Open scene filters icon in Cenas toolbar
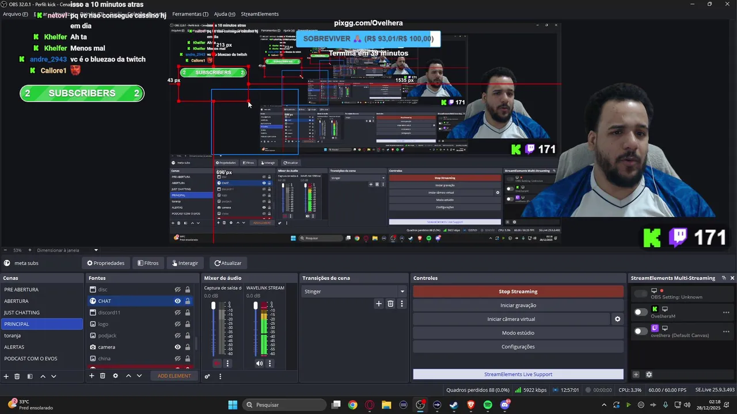The image size is (737, 414). point(30,376)
